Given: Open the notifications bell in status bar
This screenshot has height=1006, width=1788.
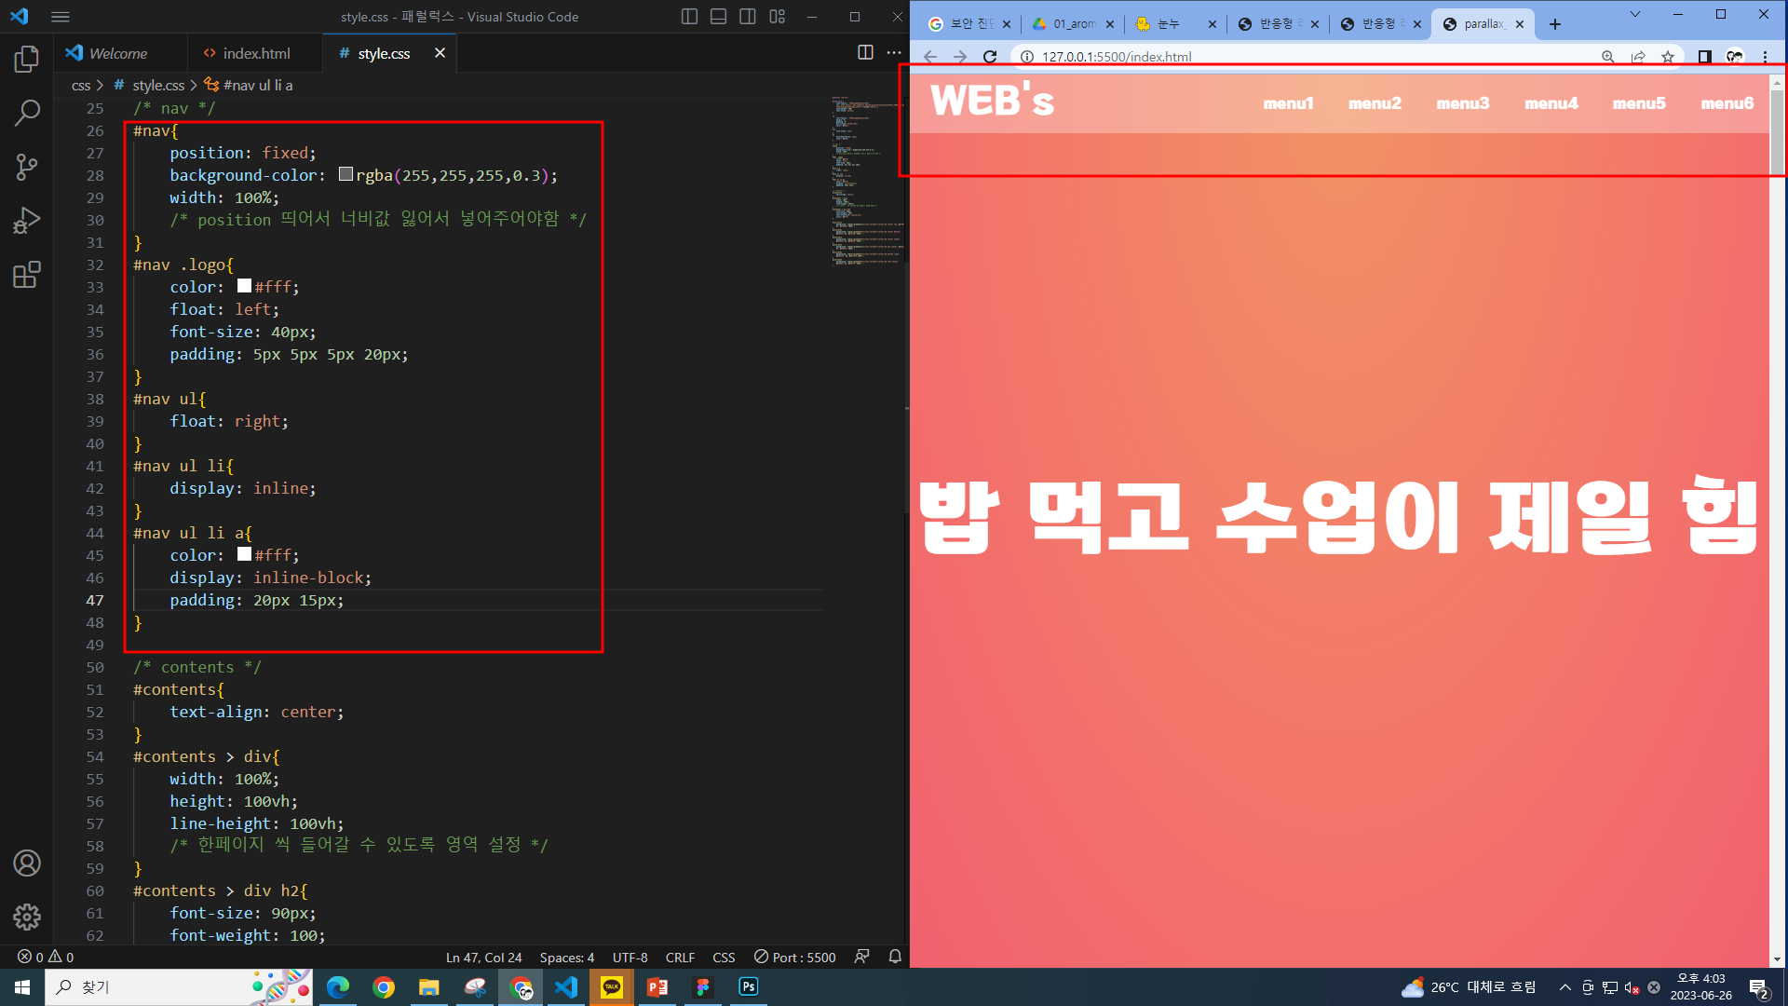Looking at the screenshot, I should [895, 957].
